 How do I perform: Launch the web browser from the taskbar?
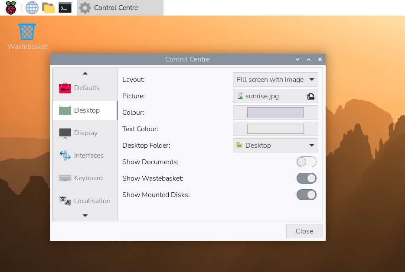click(x=32, y=7)
